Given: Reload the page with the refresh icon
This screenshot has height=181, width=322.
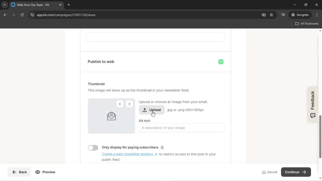Looking at the screenshot, I should 22,15.
